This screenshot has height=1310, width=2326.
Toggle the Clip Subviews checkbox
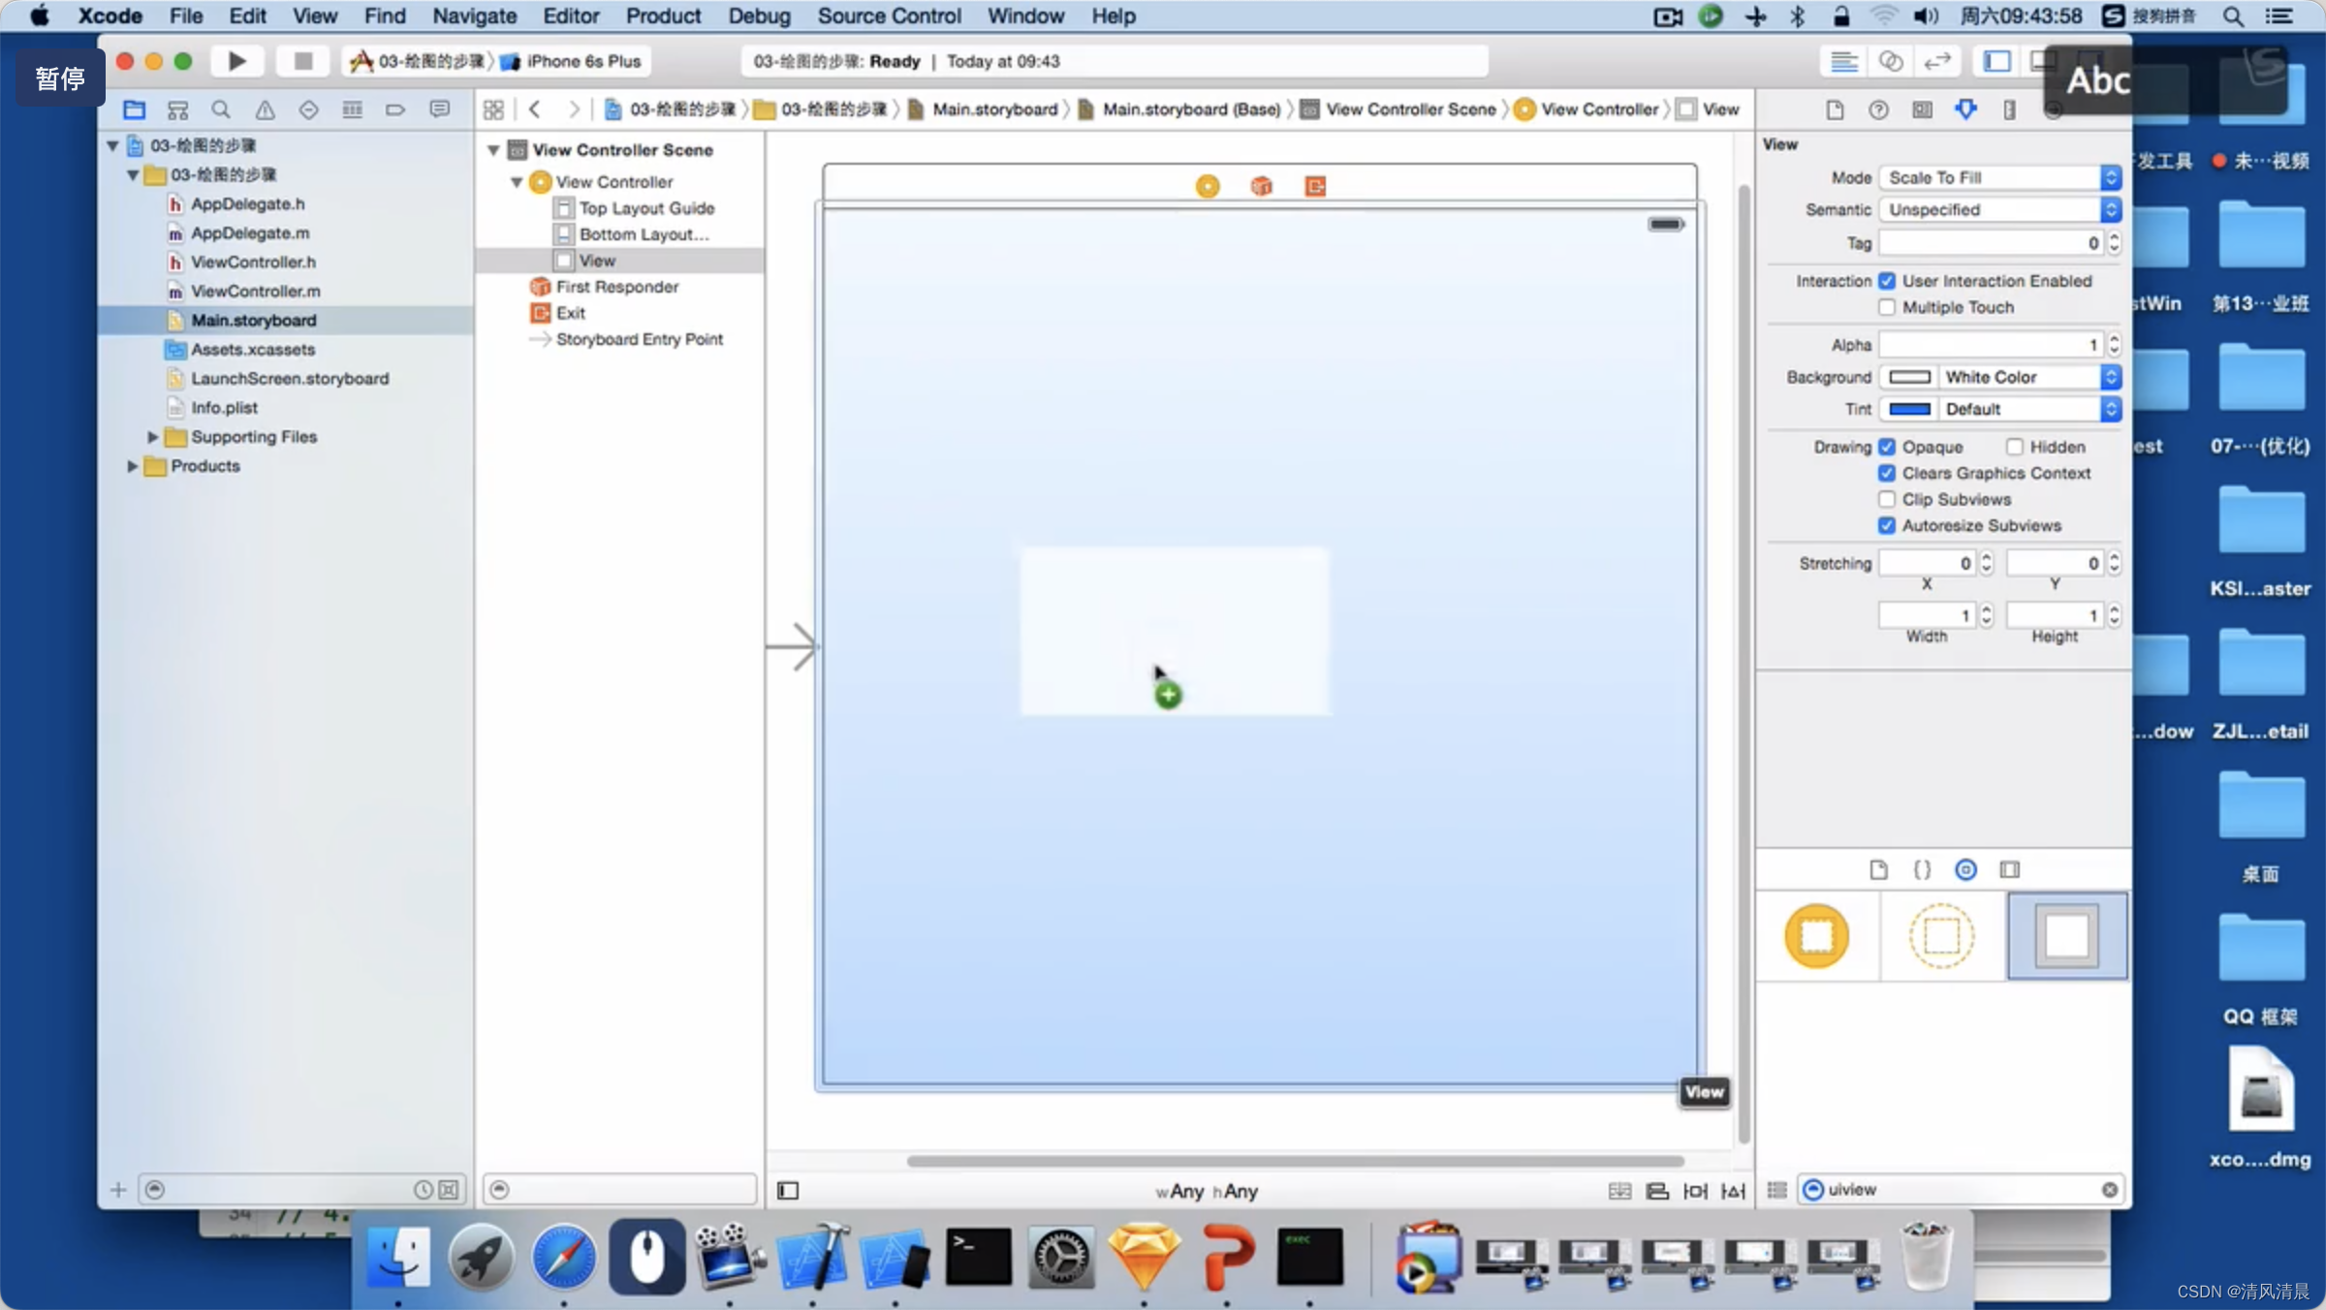1886,499
